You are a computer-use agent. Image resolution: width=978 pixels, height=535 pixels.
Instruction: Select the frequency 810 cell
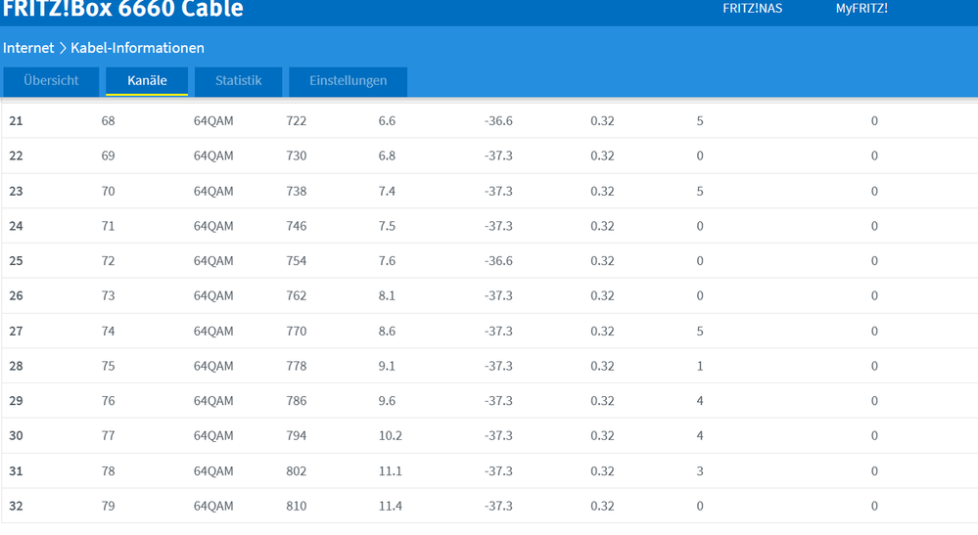click(x=296, y=507)
